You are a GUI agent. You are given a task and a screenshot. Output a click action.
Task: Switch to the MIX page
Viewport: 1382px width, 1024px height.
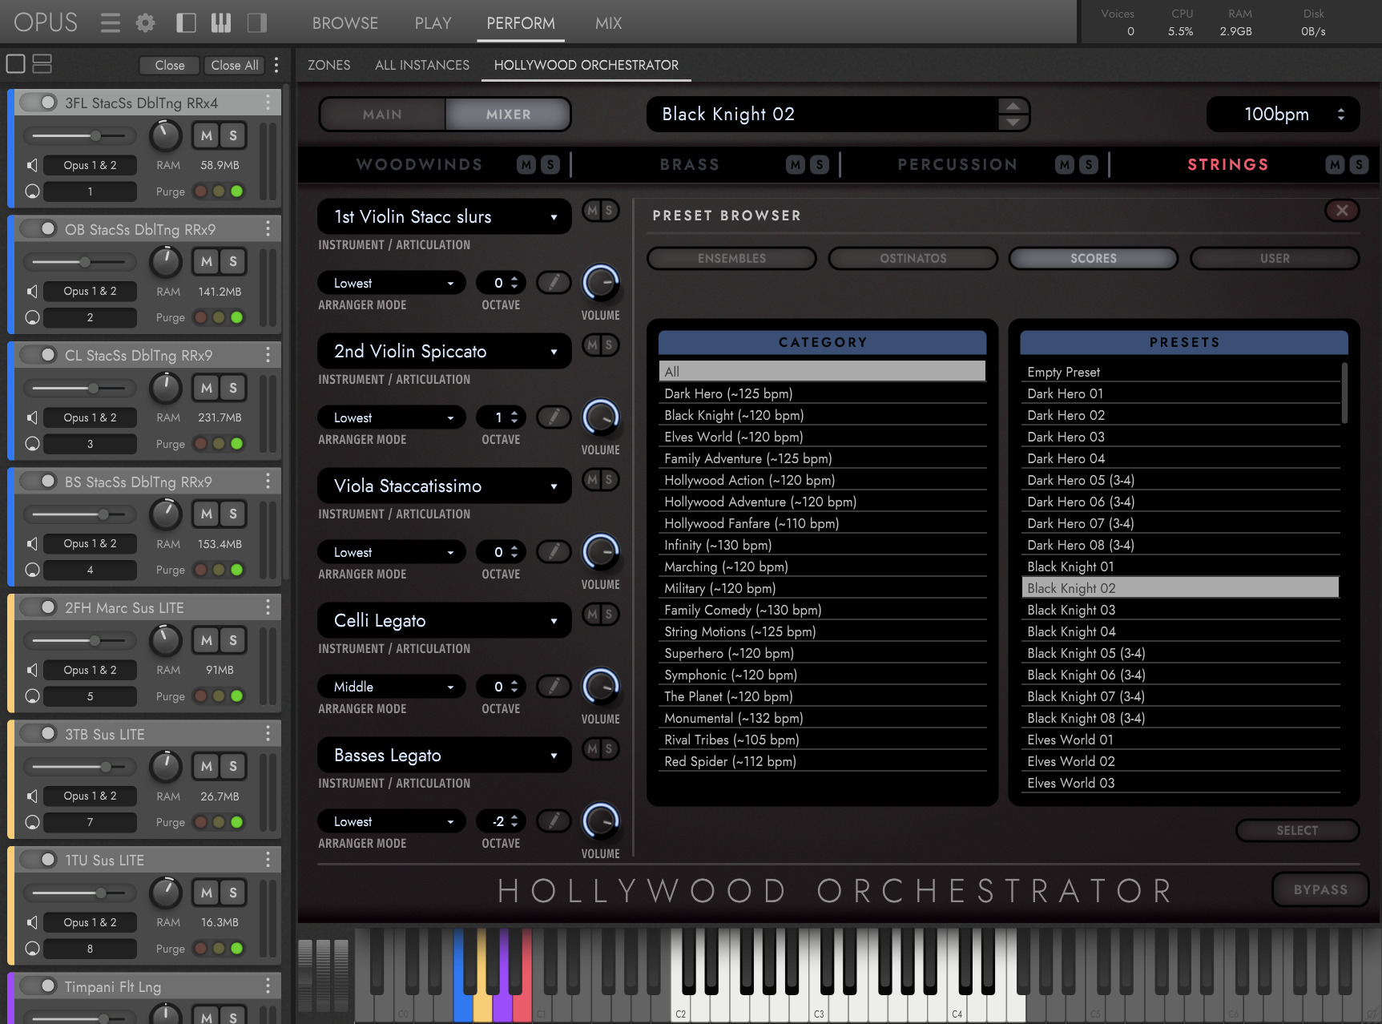tap(609, 23)
